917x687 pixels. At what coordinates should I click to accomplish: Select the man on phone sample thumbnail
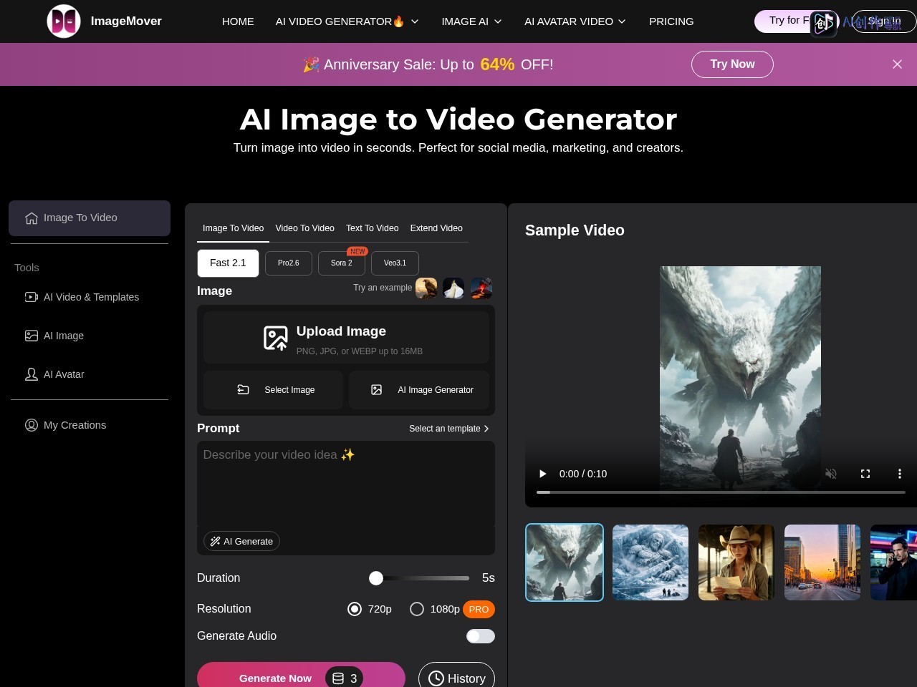point(894,562)
